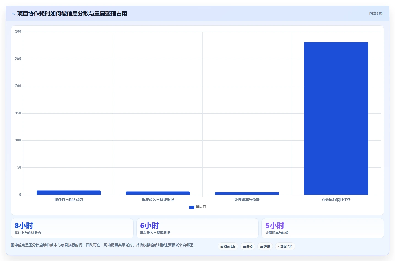The height and width of the screenshot is (261, 395).
Task: Click the 数据卡片 tag
Action: tap(285, 246)
